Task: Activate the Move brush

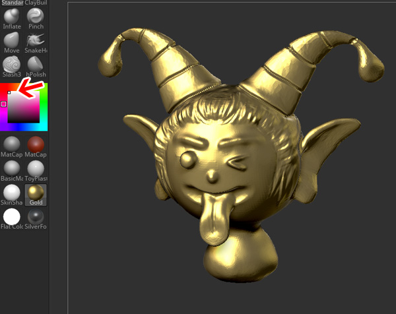Action: [11, 41]
